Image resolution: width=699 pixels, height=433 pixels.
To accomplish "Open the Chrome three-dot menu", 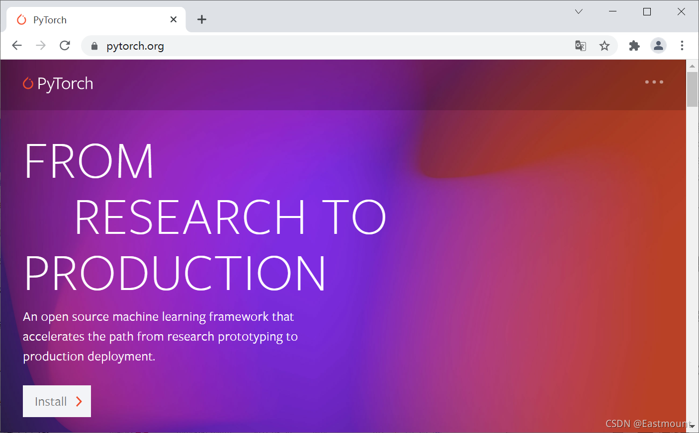I will coord(682,46).
